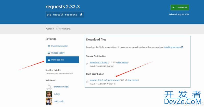Click the Project description list icon
Viewport: 204px width, 107px height.
(49, 46)
